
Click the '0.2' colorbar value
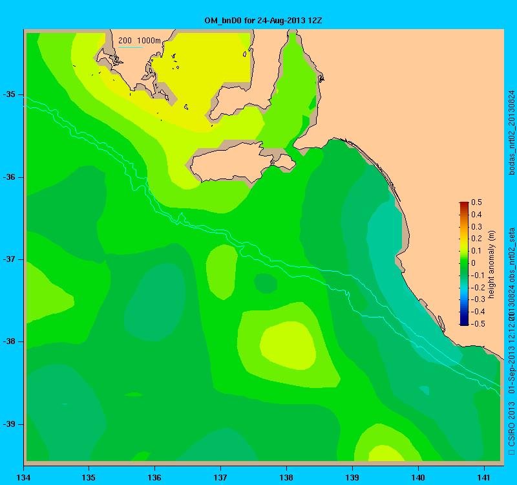click(476, 239)
